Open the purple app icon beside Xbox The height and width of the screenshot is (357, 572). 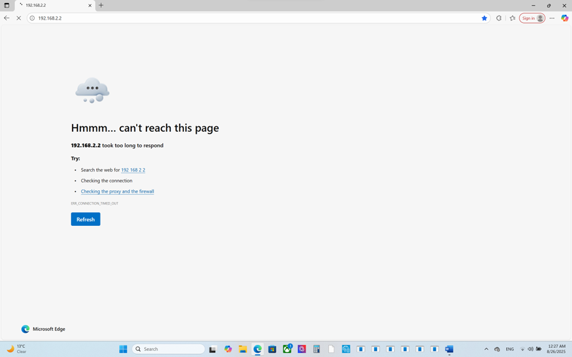coord(301,349)
